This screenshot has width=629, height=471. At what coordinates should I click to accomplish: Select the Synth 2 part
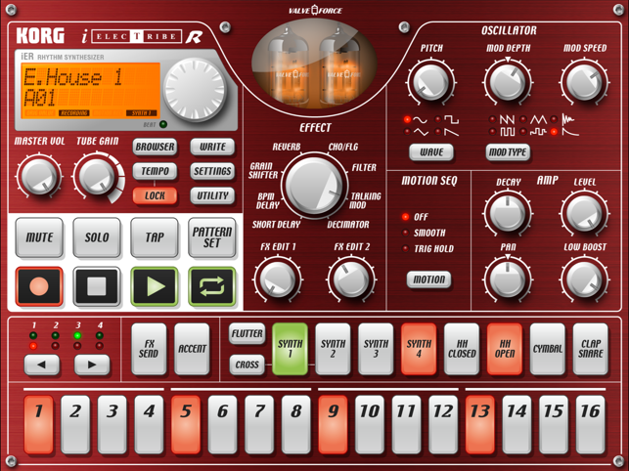click(333, 349)
